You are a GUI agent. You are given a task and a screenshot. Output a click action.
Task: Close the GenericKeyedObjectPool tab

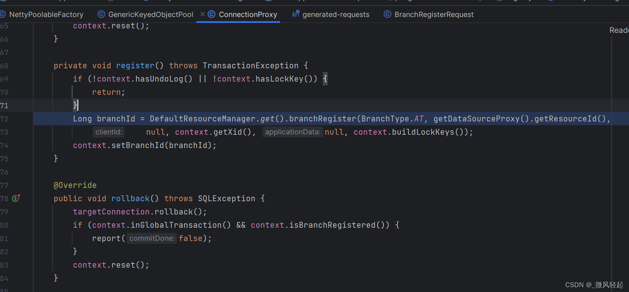click(203, 14)
